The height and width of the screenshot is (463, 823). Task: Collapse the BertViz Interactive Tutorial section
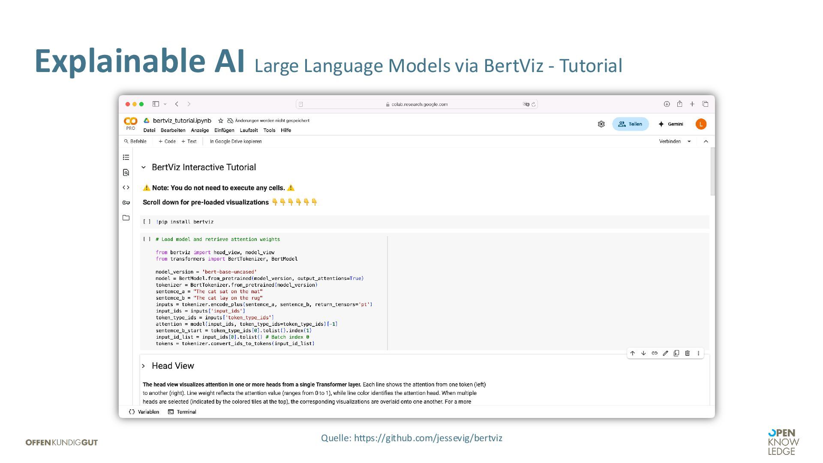[x=144, y=167]
